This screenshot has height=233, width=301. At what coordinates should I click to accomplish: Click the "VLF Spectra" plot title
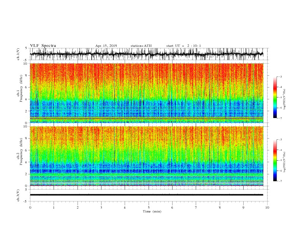click(x=43, y=46)
